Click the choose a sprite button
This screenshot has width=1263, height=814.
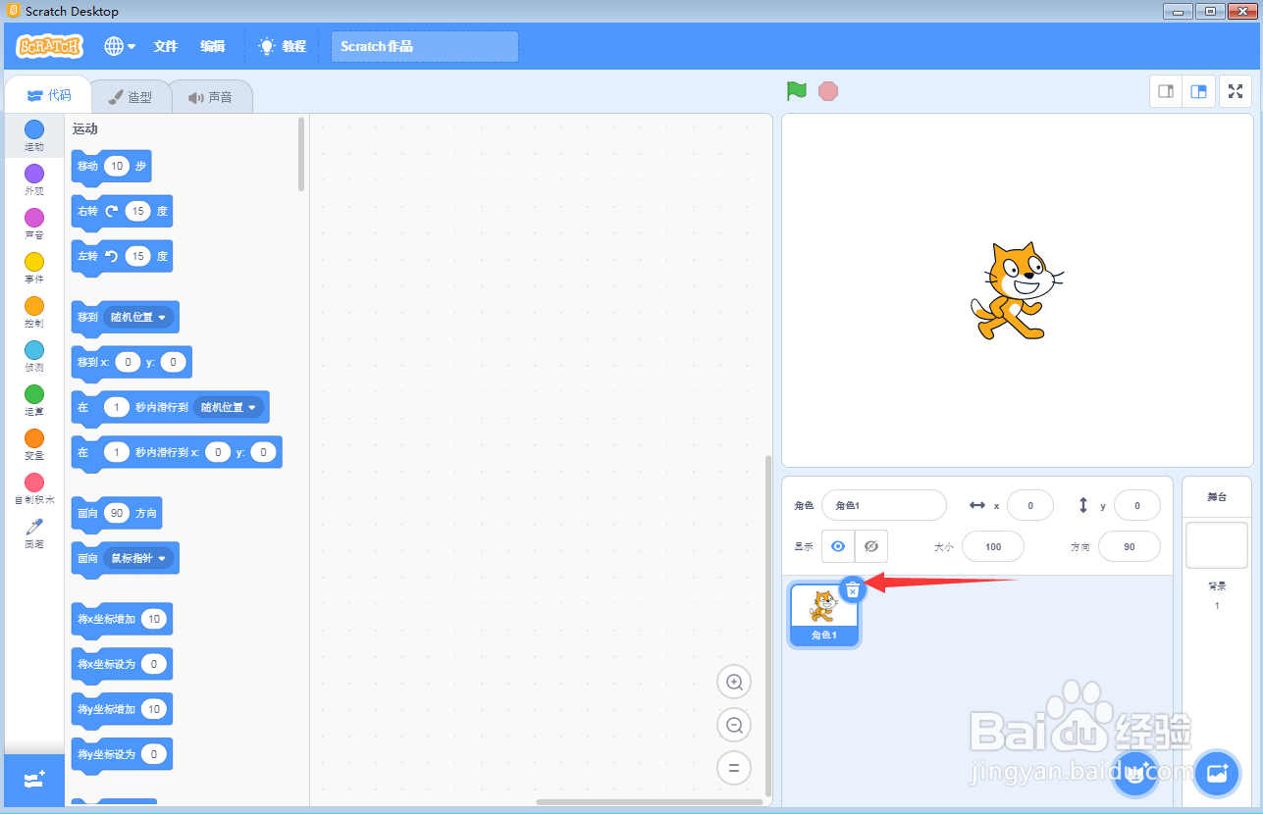(1136, 774)
